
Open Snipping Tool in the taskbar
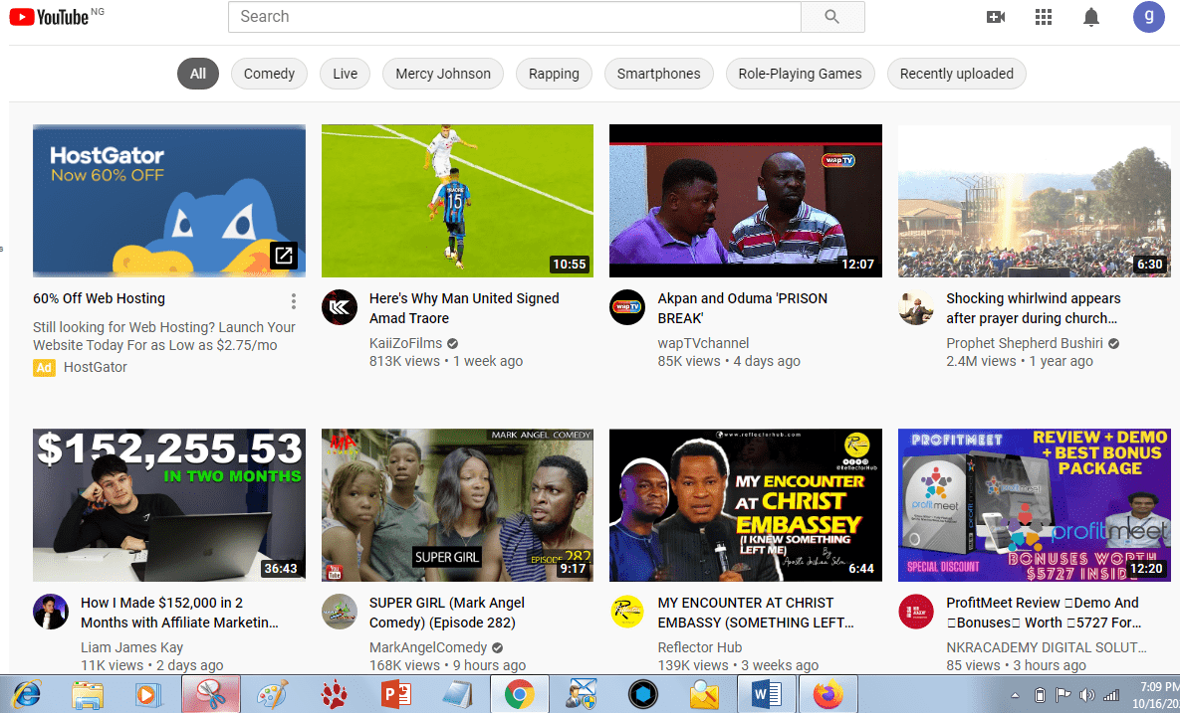tap(211, 694)
